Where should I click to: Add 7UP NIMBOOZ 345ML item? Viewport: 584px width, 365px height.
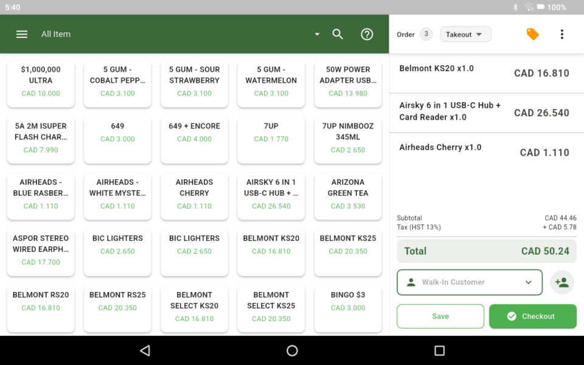[348, 141]
